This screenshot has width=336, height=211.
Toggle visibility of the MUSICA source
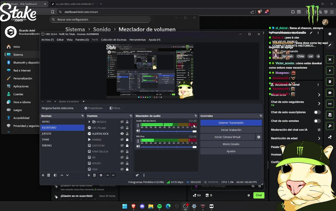122,122
